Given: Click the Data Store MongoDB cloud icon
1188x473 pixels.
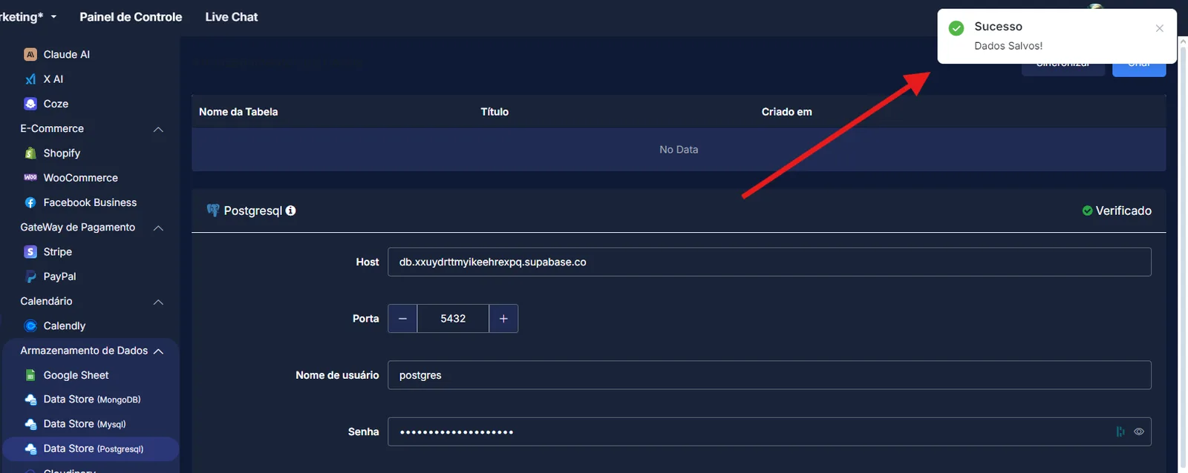Looking at the screenshot, I should [x=30, y=400].
